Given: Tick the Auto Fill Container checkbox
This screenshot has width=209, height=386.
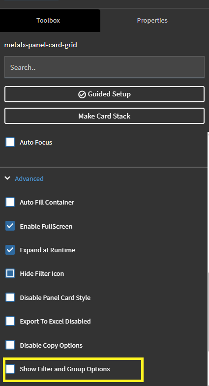Looking at the screenshot, I should 10,202.
